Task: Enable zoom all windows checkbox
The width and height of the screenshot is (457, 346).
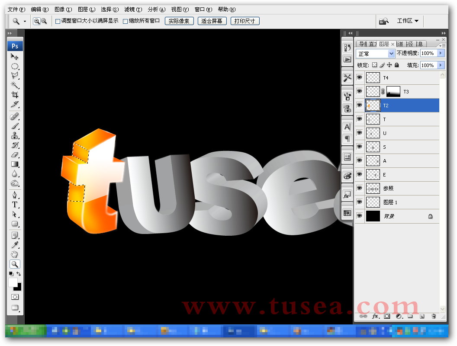Action: tap(126, 21)
